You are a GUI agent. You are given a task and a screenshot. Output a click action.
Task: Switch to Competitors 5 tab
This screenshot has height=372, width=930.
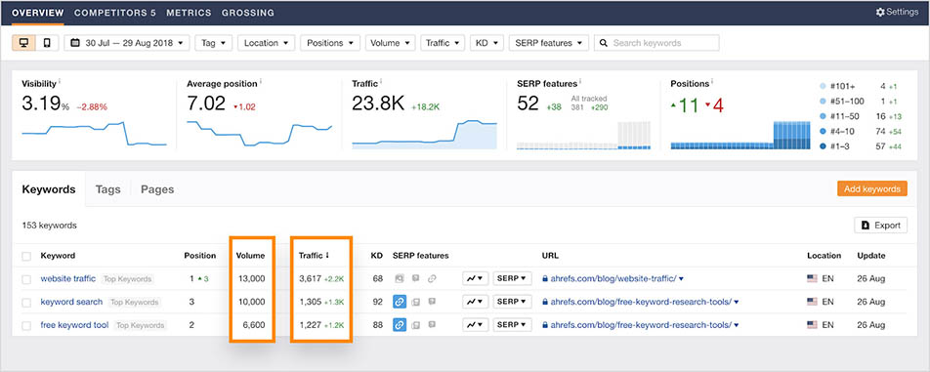click(115, 13)
